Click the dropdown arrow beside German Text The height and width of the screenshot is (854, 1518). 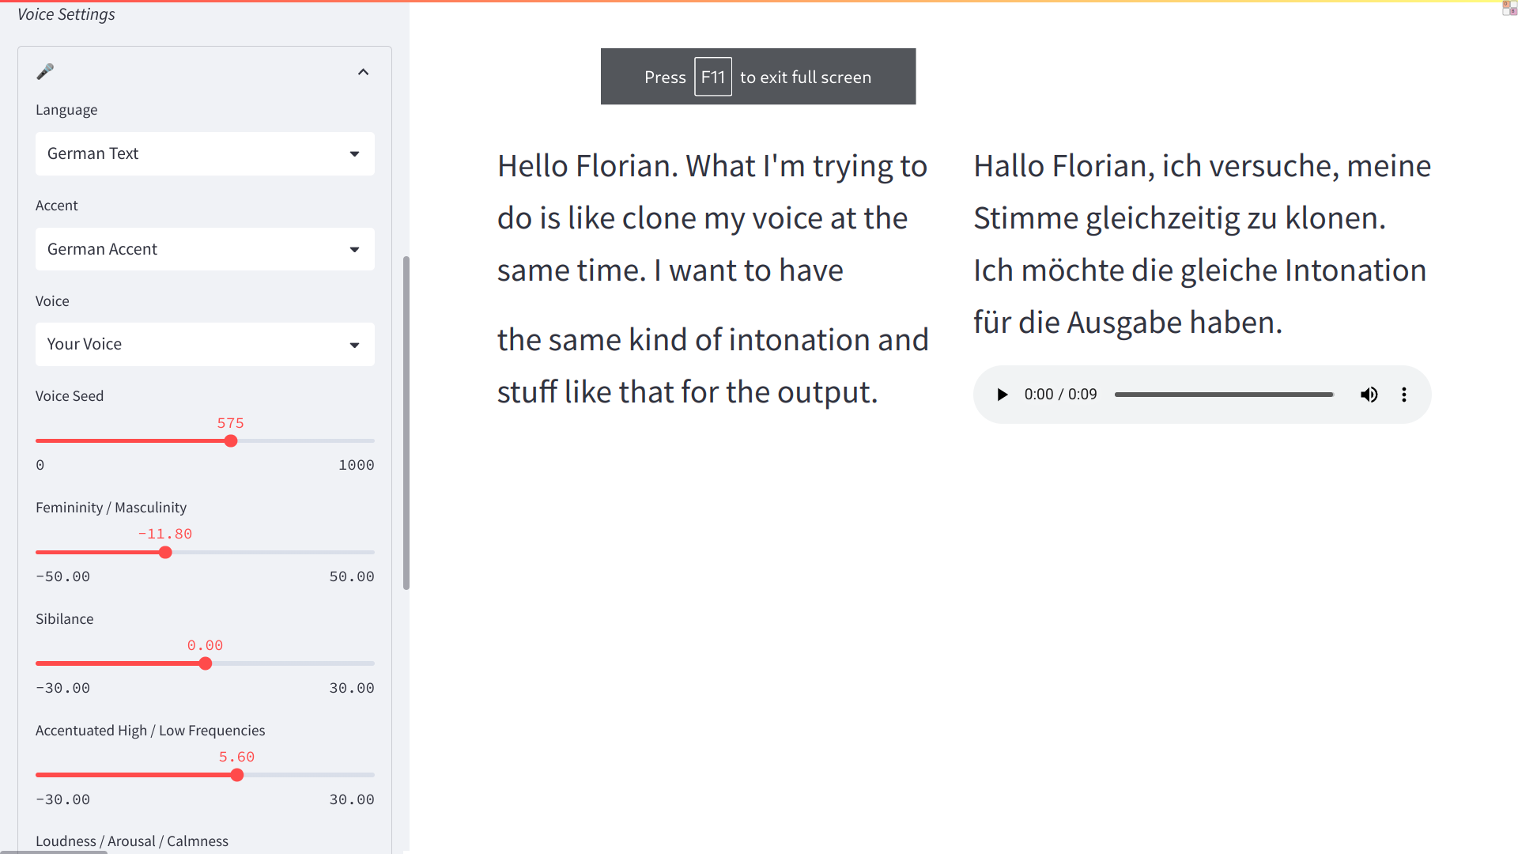tap(354, 154)
